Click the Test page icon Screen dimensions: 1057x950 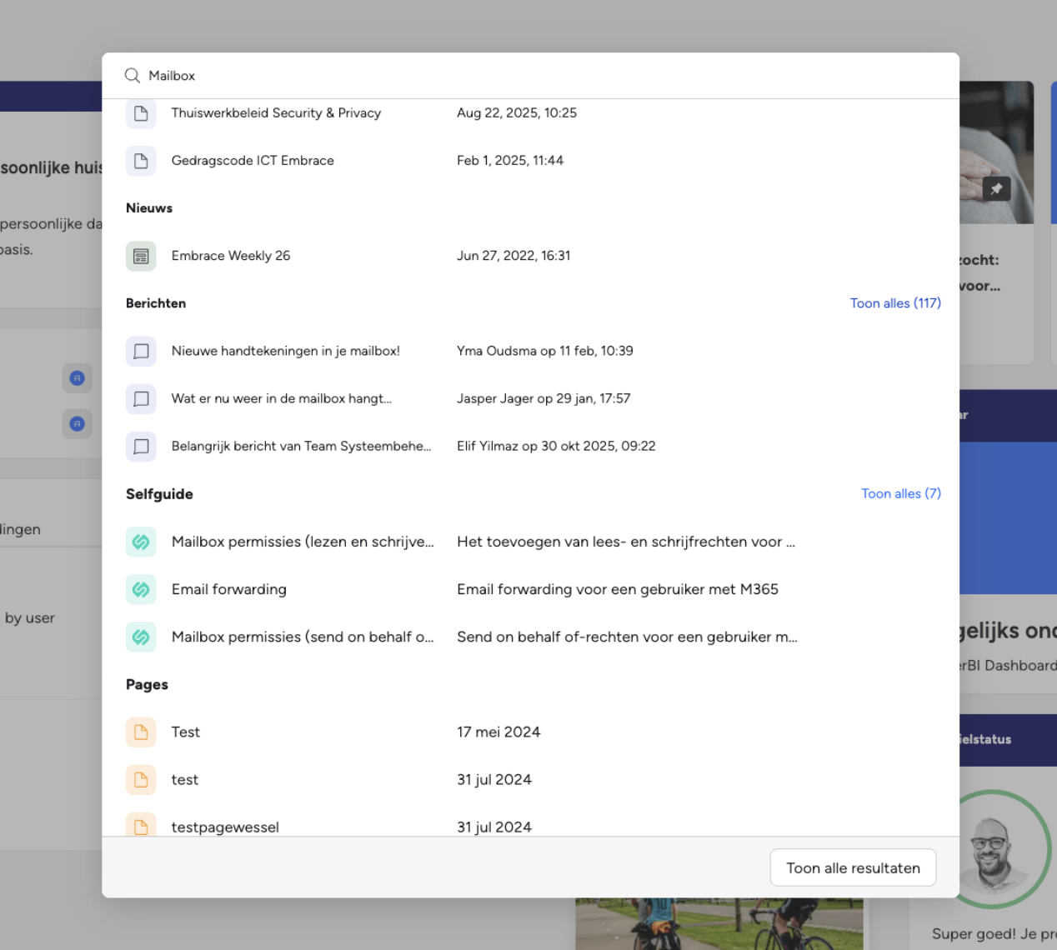tap(141, 732)
